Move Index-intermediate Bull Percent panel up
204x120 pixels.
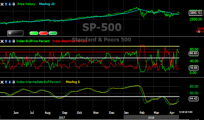click(6, 82)
